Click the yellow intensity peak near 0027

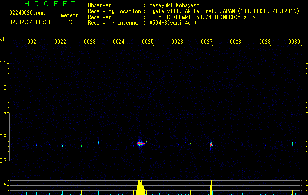[x=211, y=188]
